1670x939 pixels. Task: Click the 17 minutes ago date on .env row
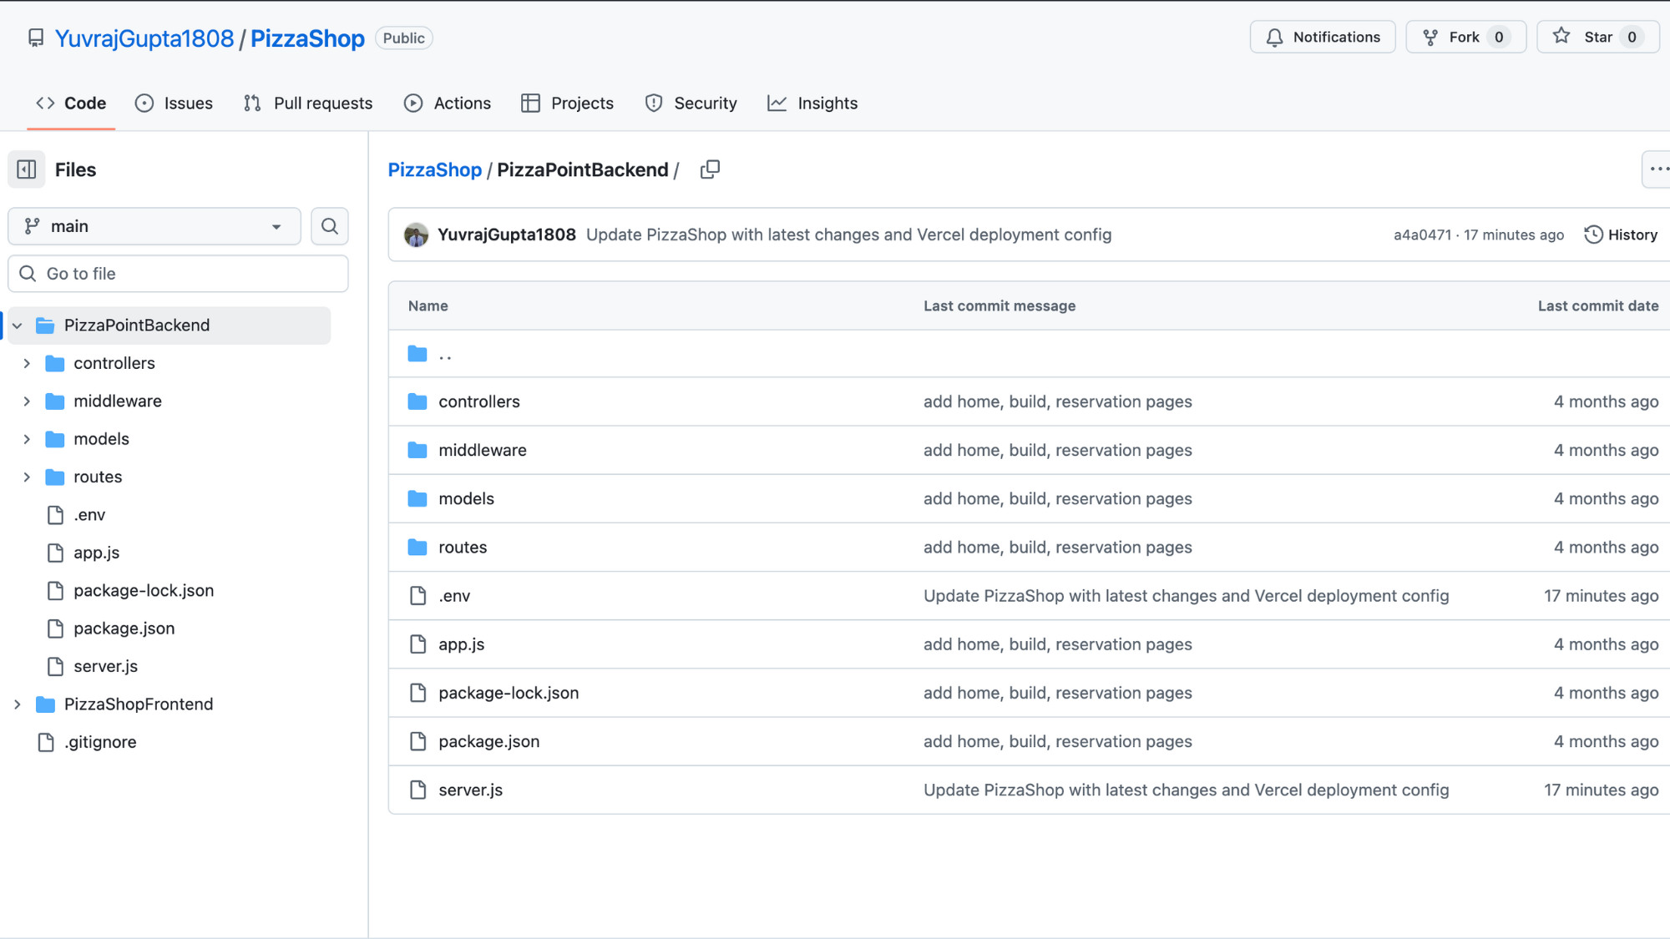(x=1601, y=596)
